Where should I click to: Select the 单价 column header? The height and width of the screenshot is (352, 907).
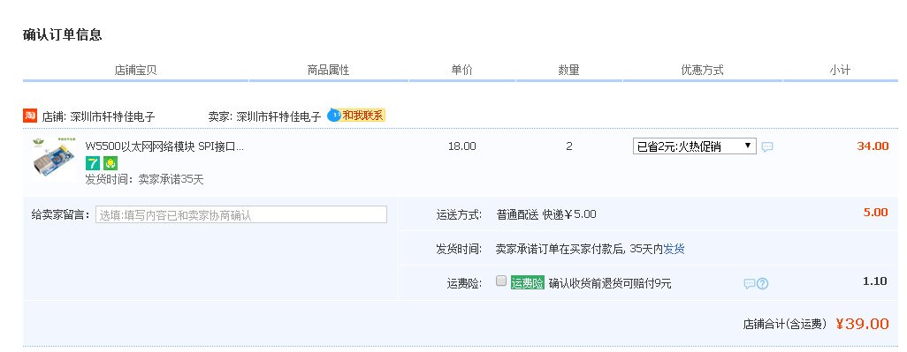pyautogui.click(x=462, y=71)
